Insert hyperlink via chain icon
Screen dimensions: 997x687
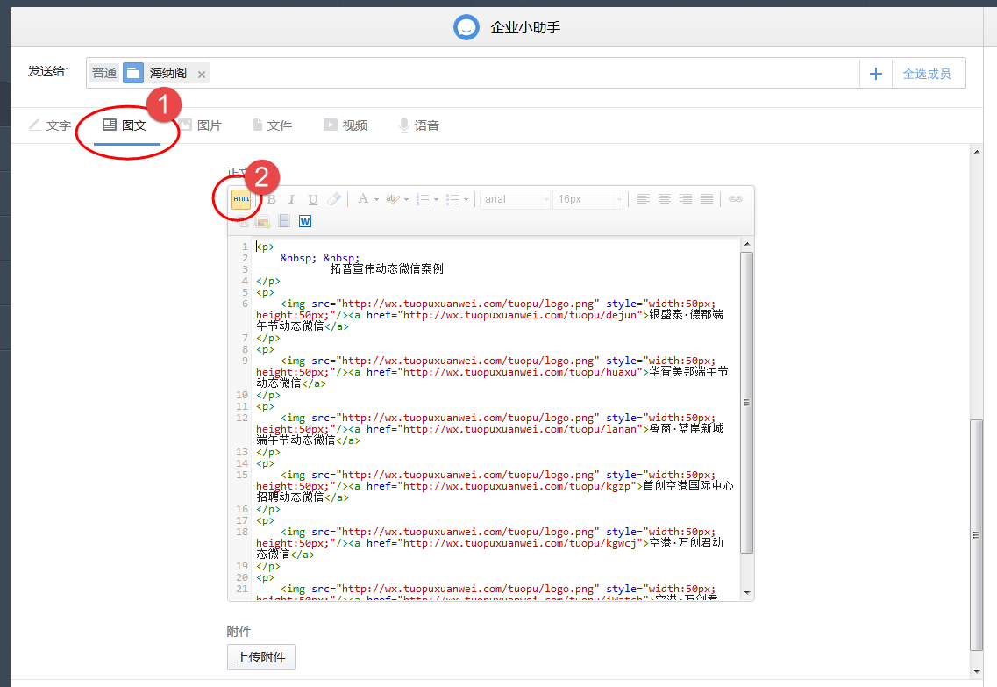(x=735, y=199)
